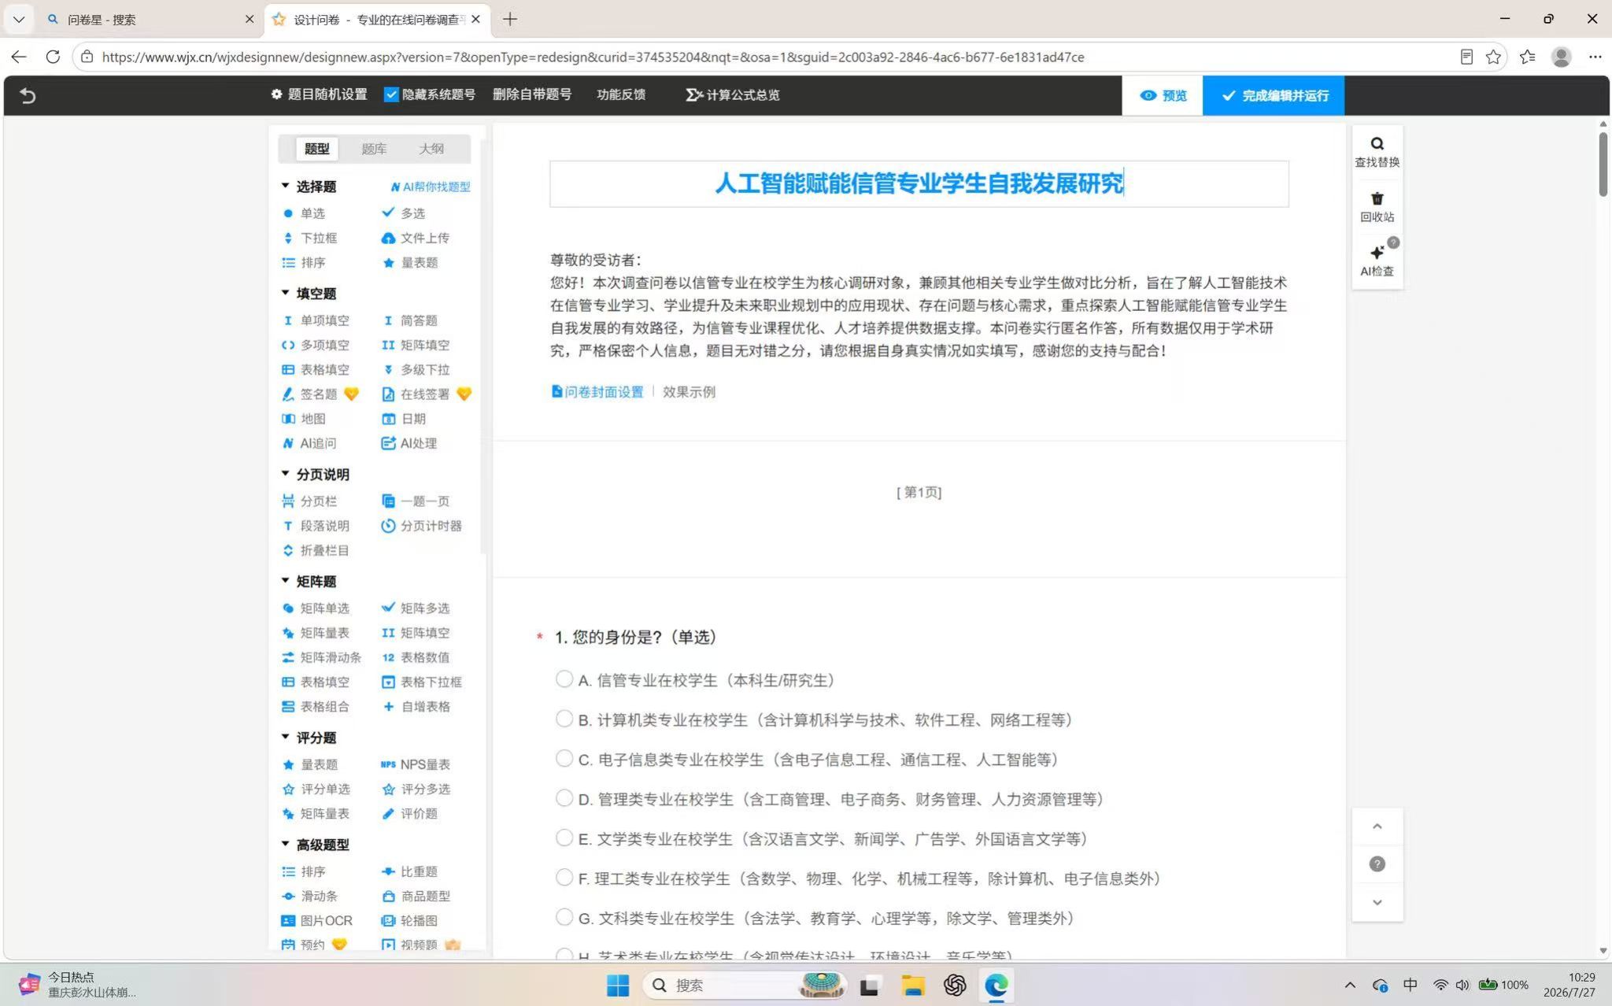This screenshot has height=1006, width=1612.
Task: Insert a 文件上传 file upload question
Action: [x=416, y=238]
